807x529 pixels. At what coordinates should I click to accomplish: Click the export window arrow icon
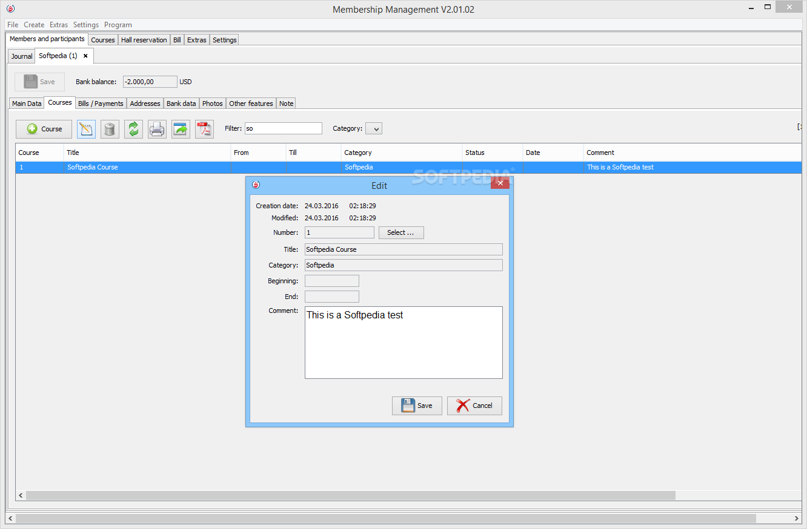click(181, 129)
